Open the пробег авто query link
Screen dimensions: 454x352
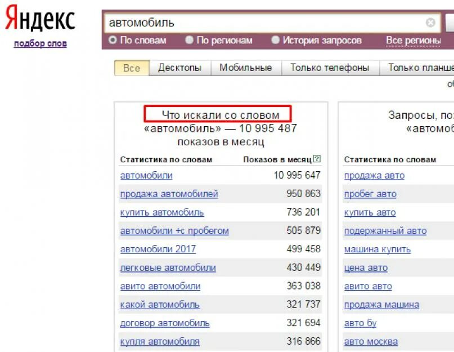click(x=370, y=194)
